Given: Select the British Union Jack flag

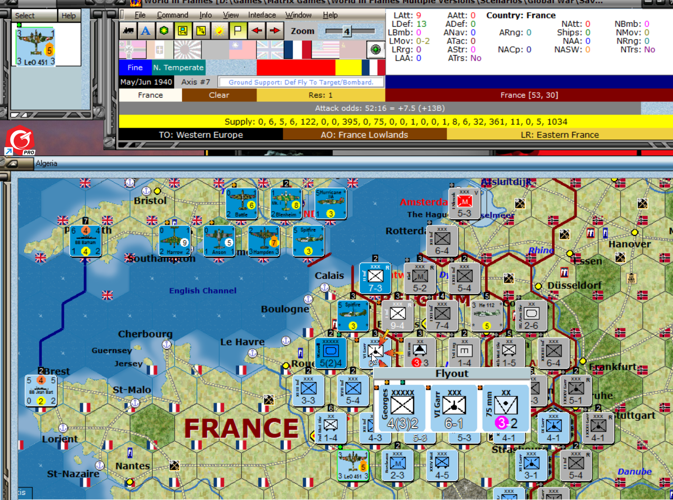Looking at the screenshot, I should click(270, 50).
